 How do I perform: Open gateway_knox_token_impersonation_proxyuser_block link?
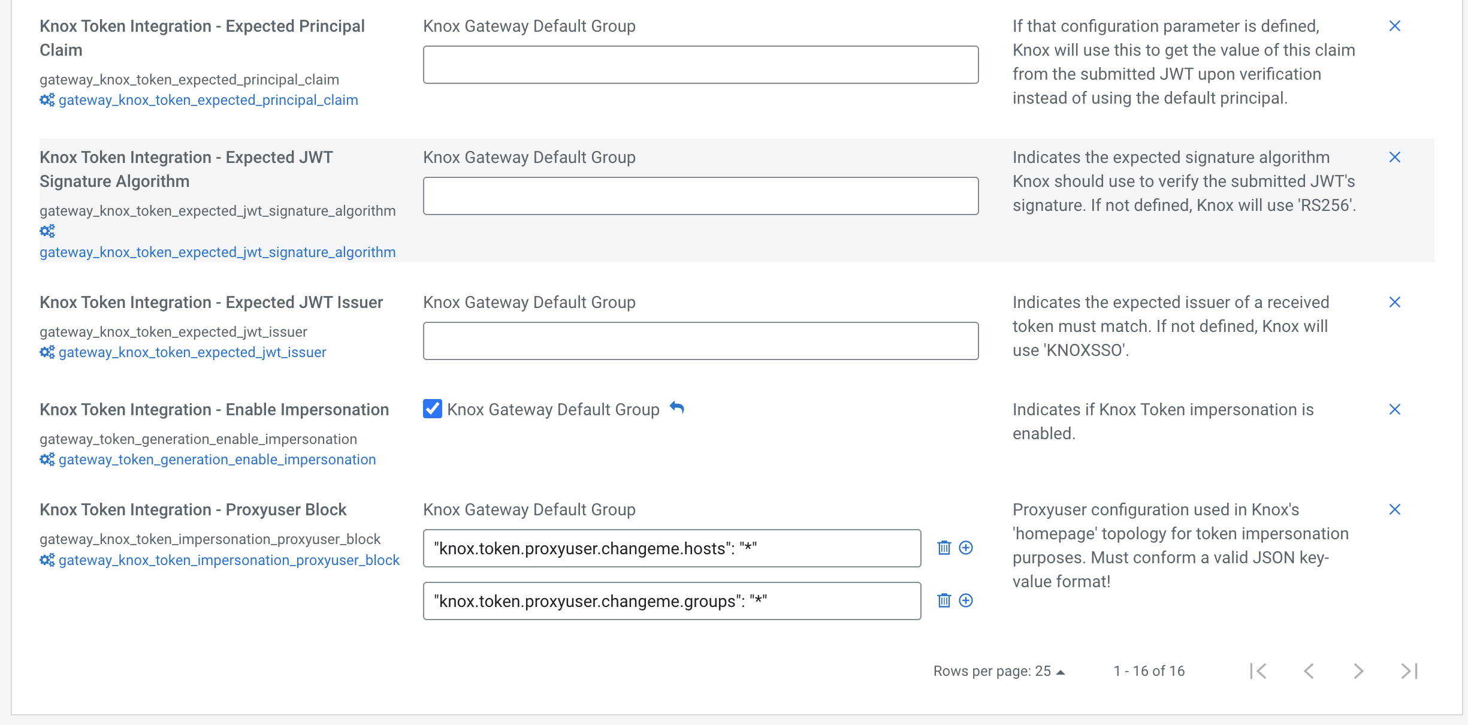tap(229, 560)
